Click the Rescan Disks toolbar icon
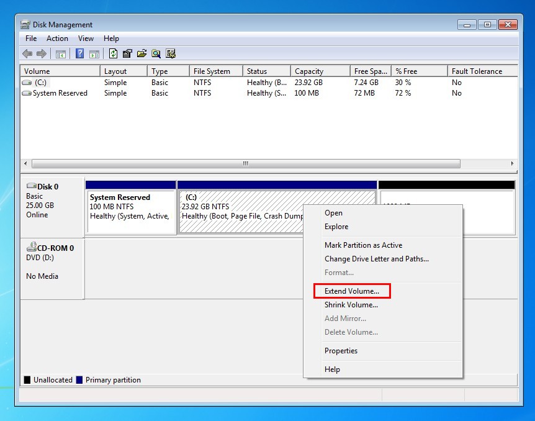 point(171,53)
